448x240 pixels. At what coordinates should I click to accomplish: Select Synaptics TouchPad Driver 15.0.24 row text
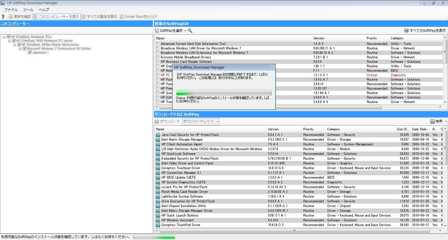tap(181, 225)
